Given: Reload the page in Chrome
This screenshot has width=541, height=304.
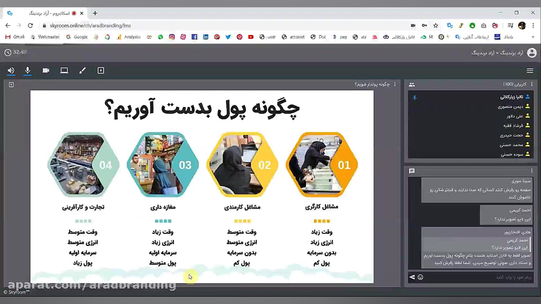Looking at the screenshot, I should coord(30,26).
